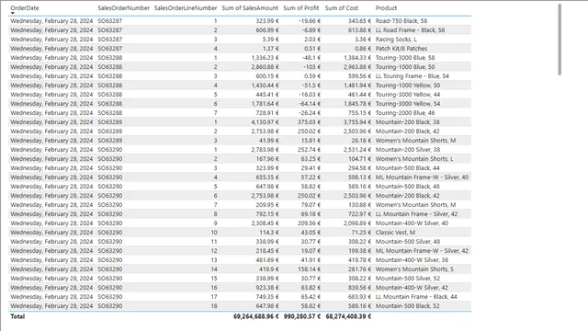Screen dimensions: 588x331
Task: Select the Touring-1000 Blue, 50 cell
Action: [405, 67]
